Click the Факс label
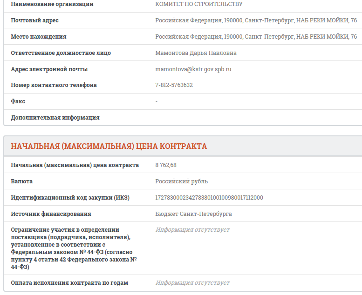Image resolution: width=362 pixels, height=295 pixels. (x=18, y=101)
